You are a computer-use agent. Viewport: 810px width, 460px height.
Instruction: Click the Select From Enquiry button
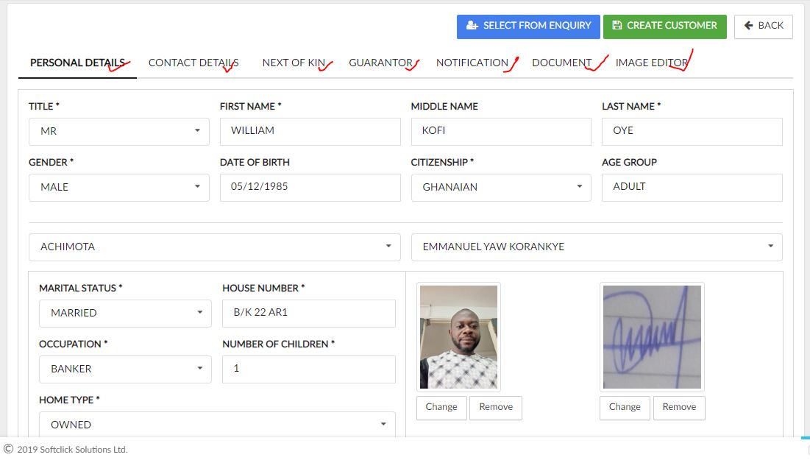tap(528, 26)
